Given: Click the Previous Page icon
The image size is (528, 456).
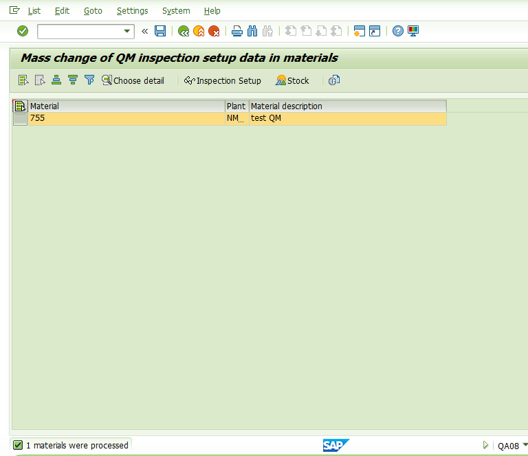Looking at the screenshot, I should pos(306,31).
